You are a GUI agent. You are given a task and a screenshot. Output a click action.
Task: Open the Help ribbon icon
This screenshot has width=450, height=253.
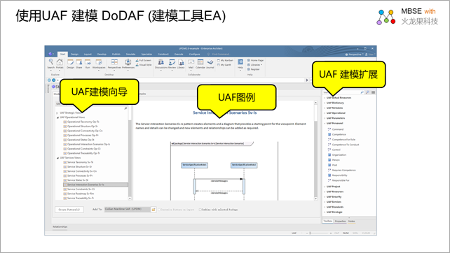click(x=240, y=64)
